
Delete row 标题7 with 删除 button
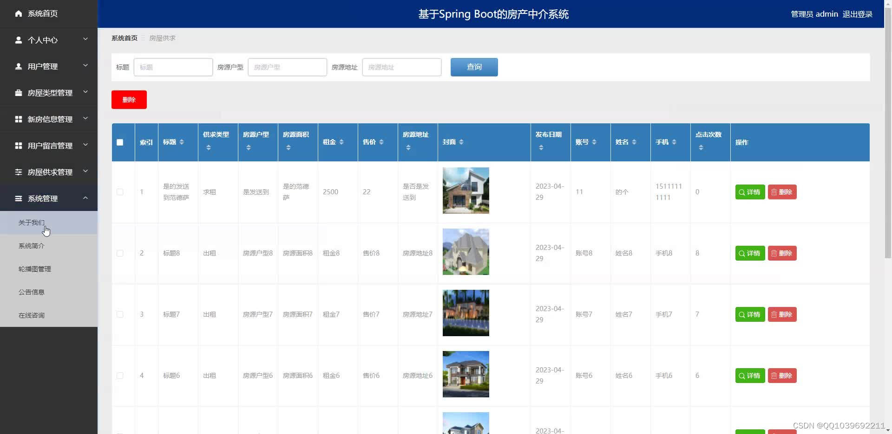[782, 314]
